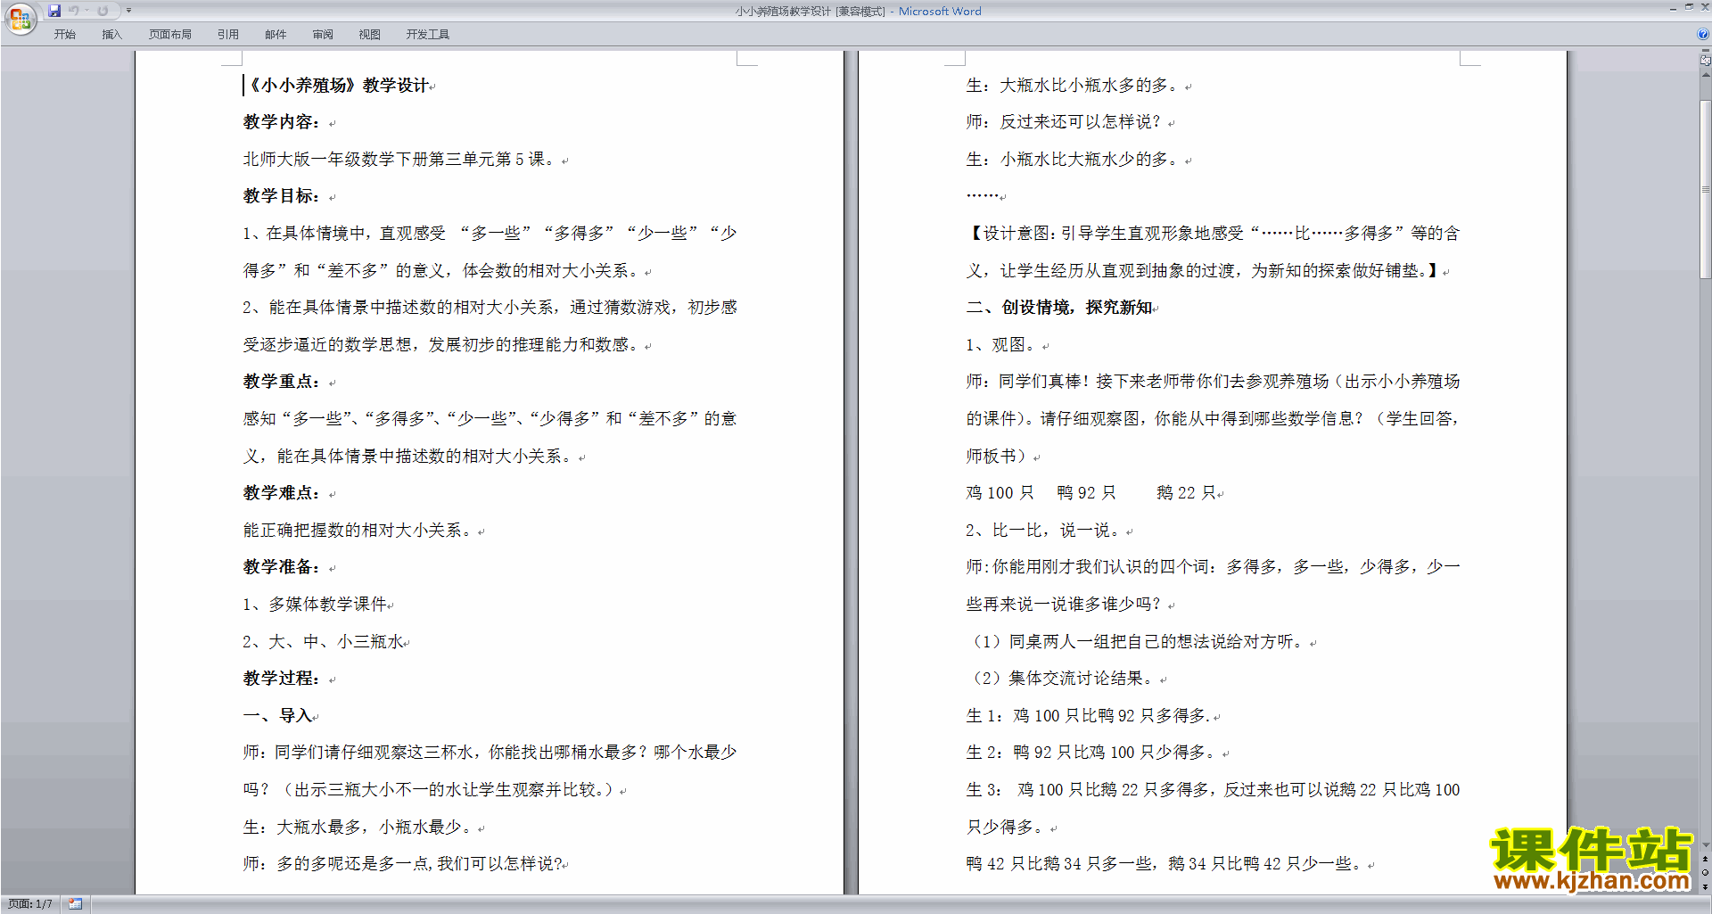The width and height of the screenshot is (1712, 914).
Task: Open Microsoft Word Help question icon
Action: pyautogui.click(x=1703, y=34)
